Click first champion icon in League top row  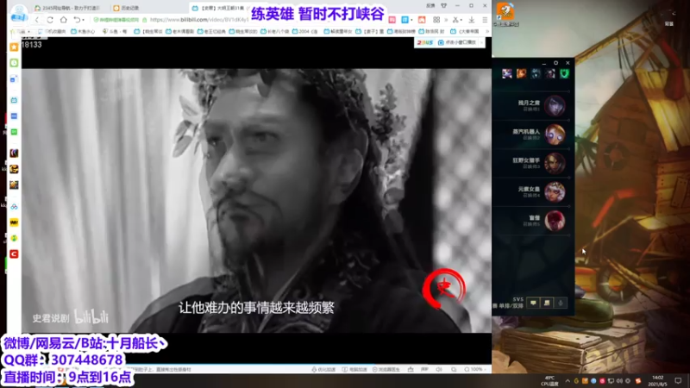pyautogui.click(x=507, y=73)
